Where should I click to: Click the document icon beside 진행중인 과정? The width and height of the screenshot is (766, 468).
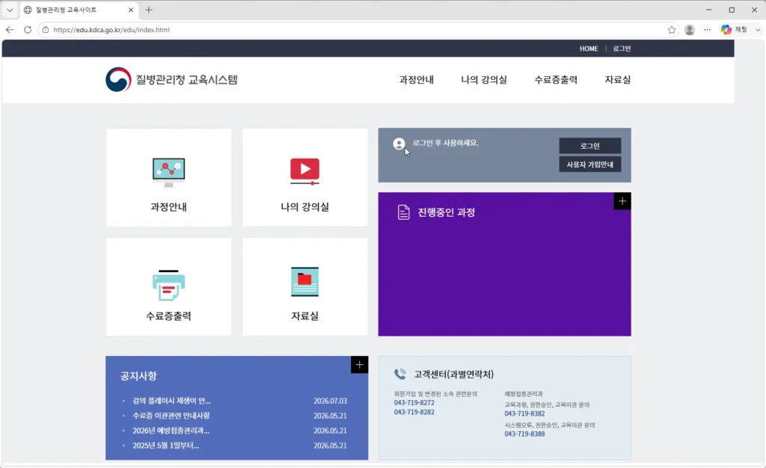click(403, 212)
